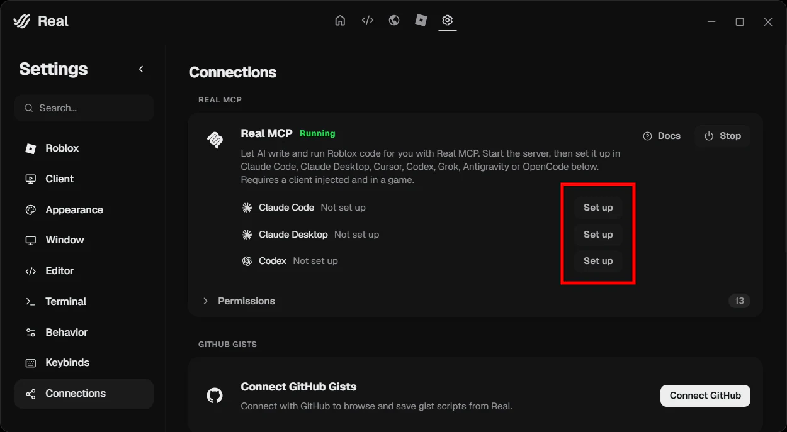This screenshot has width=787, height=432.
Task: Open the Terminal settings section
Action: 84,302
